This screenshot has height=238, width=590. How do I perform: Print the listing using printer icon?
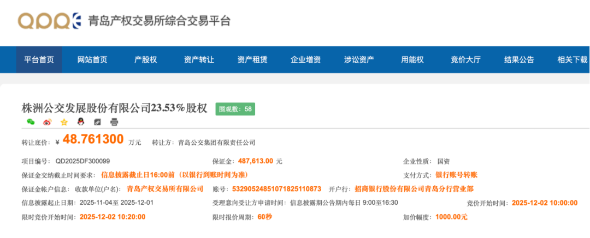coord(114,121)
